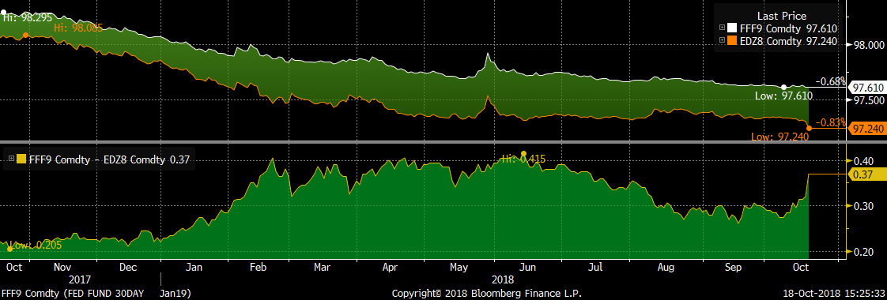887x300 pixels.
Task: Click the yellow spread series color swatch
Action: pos(21,160)
